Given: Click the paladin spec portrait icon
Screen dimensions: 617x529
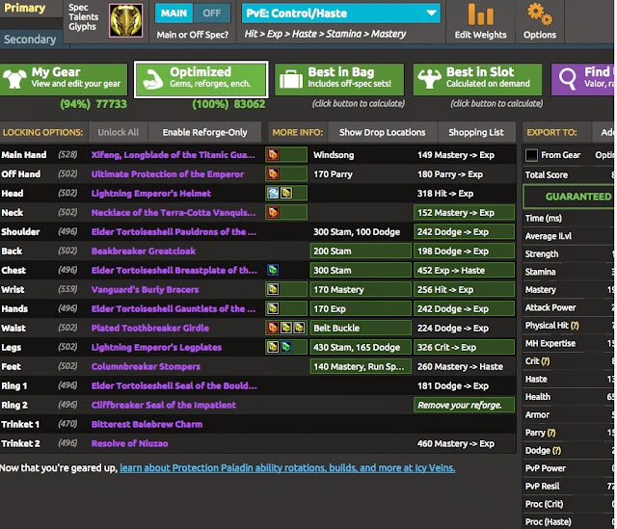Looking at the screenshot, I should point(126,21).
